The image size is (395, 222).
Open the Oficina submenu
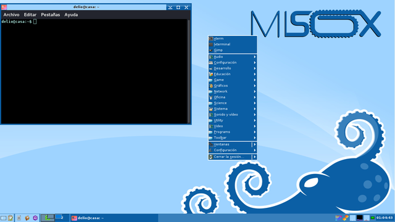(x=233, y=97)
